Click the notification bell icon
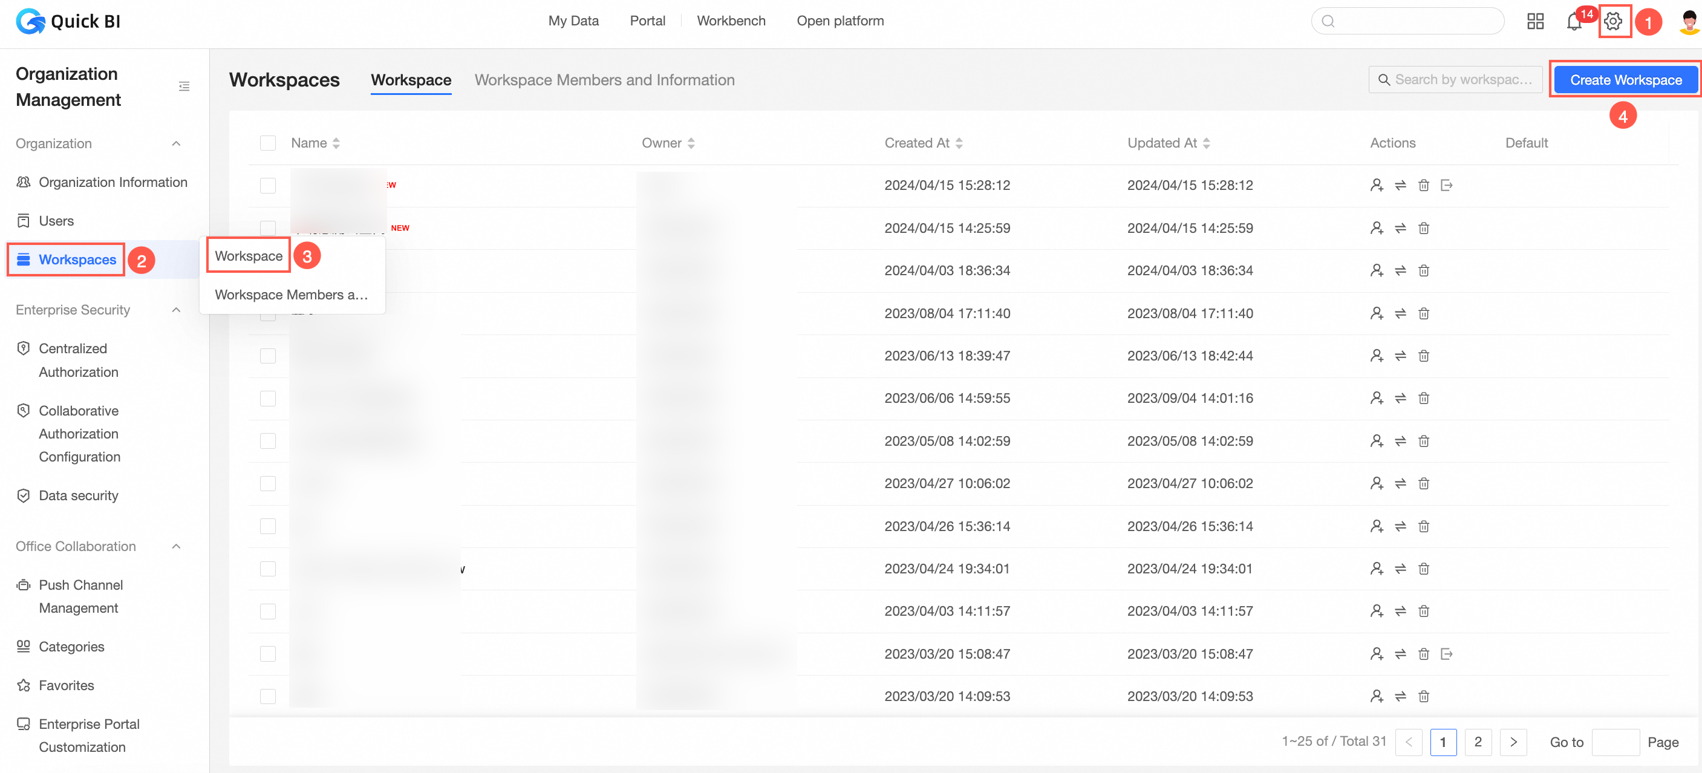 (x=1574, y=22)
